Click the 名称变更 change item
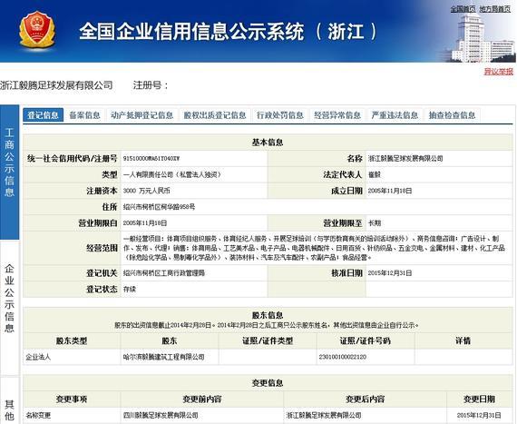The height and width of the screenshot is (424, 517). [x=38, y=415]
